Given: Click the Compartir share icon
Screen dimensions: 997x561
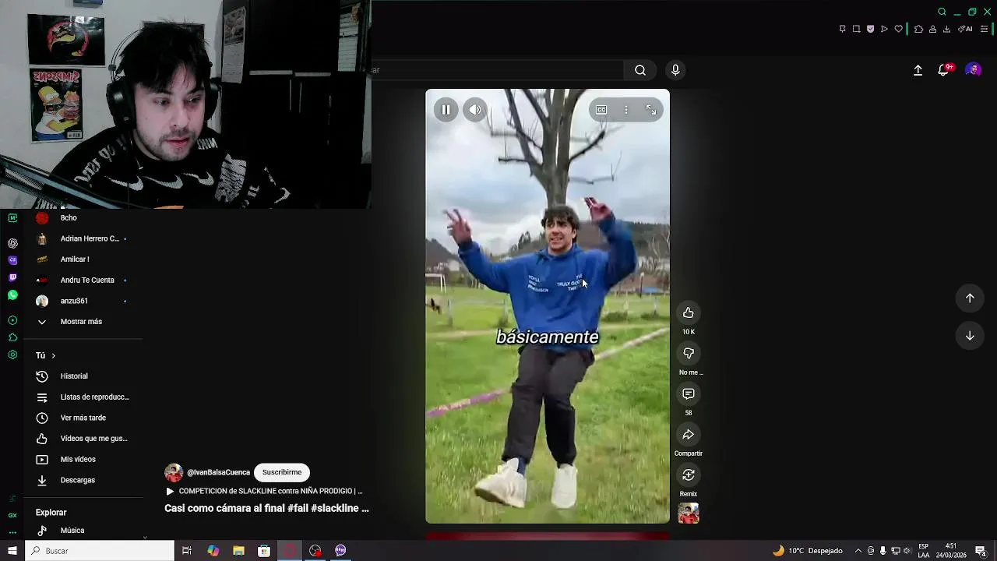Looking at the screenshot, I should 689,434.
